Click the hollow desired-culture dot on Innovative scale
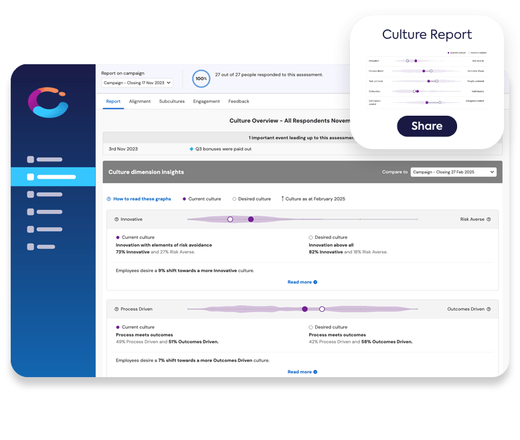The height and width of the screenshot is (440, 520). (230, 219)
